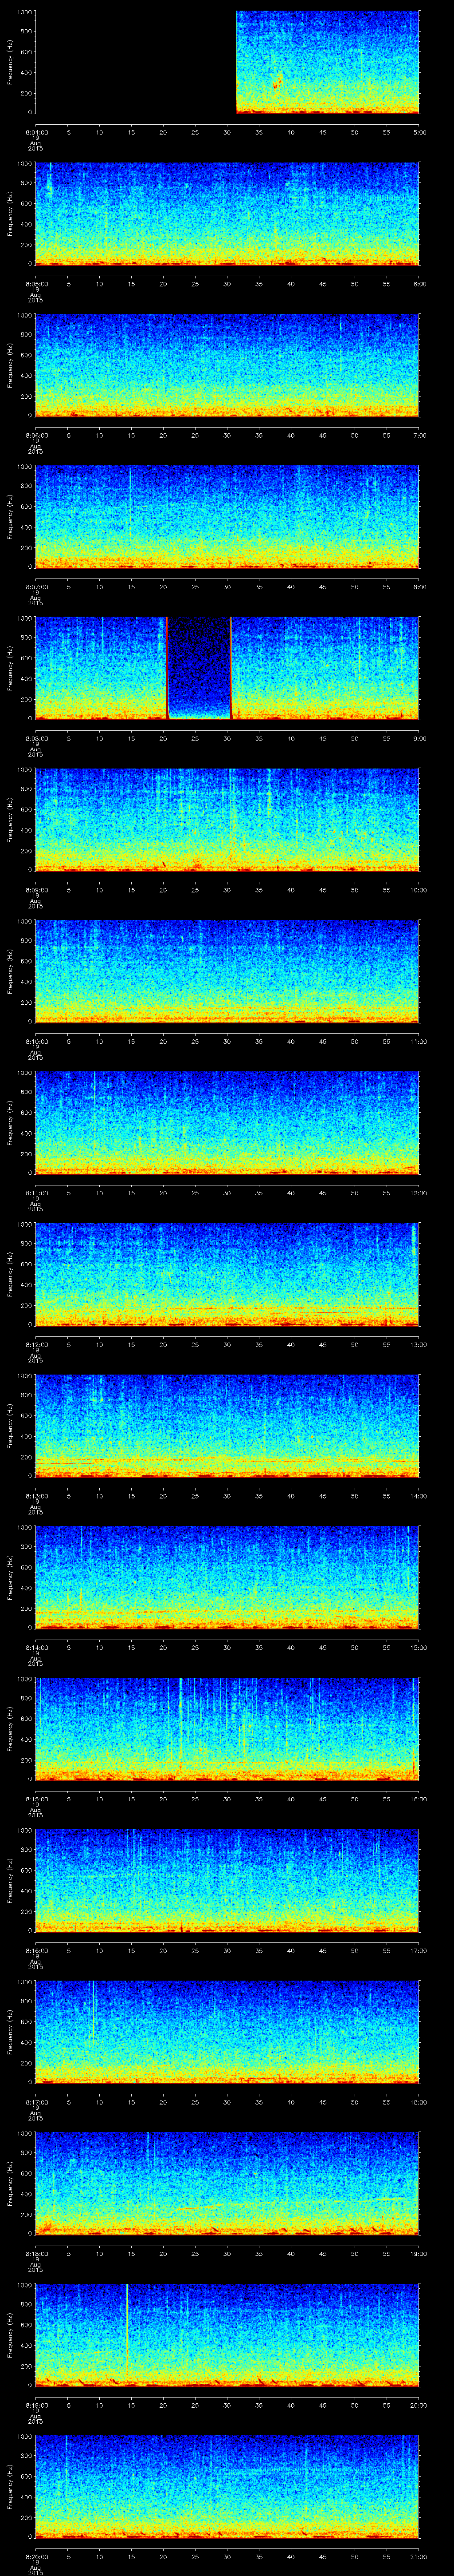
Task: Click the 9:00 end time label
Action: point(419,738)
